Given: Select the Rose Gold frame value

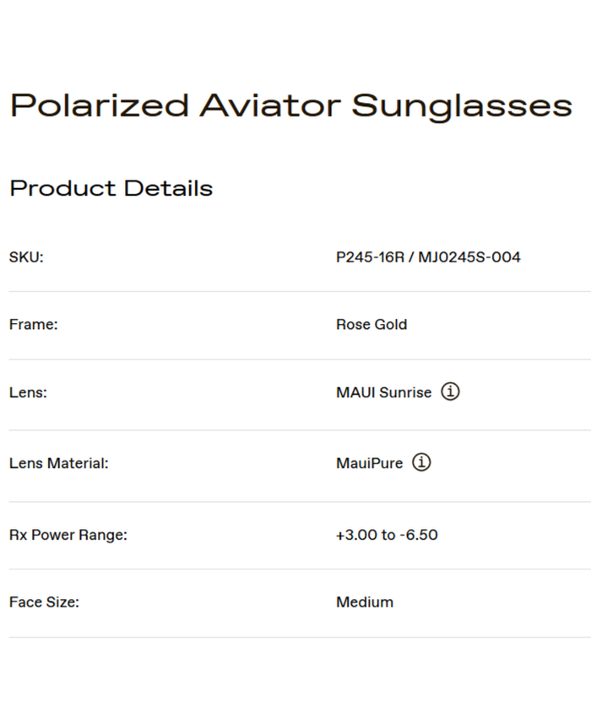Looking at the screenshot, I should pos(371,325).
